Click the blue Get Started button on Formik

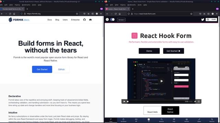(42, 69)
